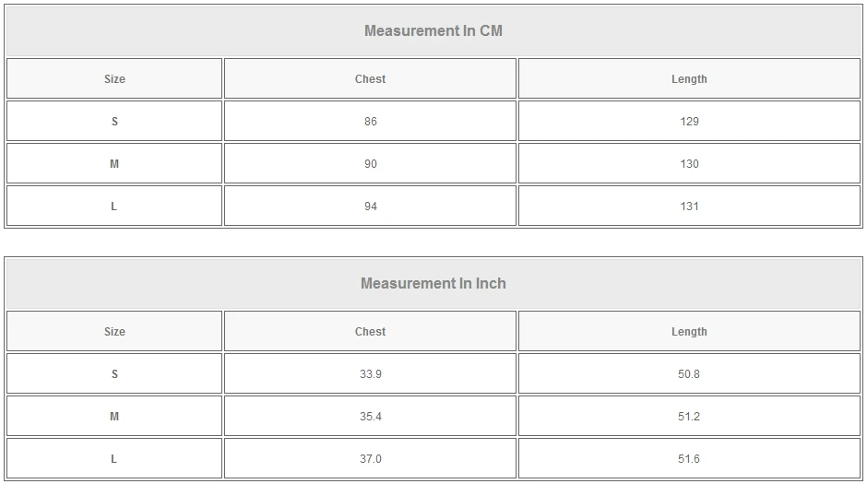Click the "Measurement In CM" table title
This screenshot has height=484, width=867.
click(x=433, y=30)
